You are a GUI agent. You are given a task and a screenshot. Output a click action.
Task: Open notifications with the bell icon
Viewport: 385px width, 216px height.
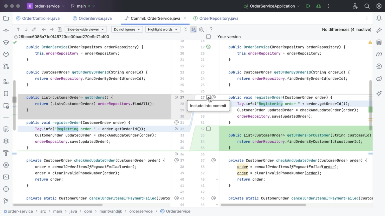tap(379, 18)
